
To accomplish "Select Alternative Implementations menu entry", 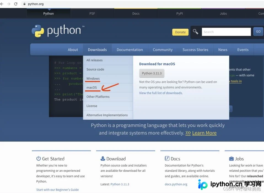I will coord(108,115).
